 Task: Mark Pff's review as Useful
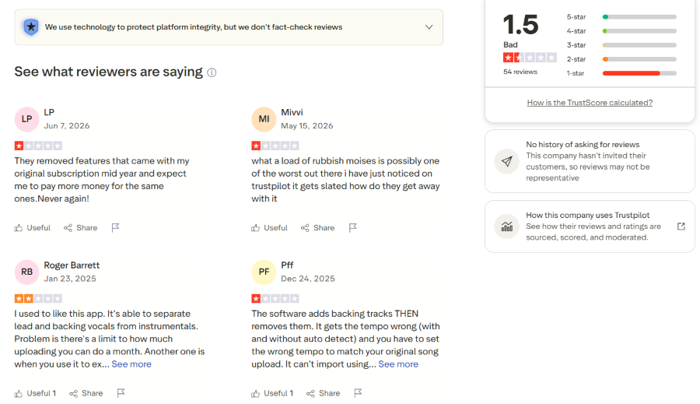point(272,393)
